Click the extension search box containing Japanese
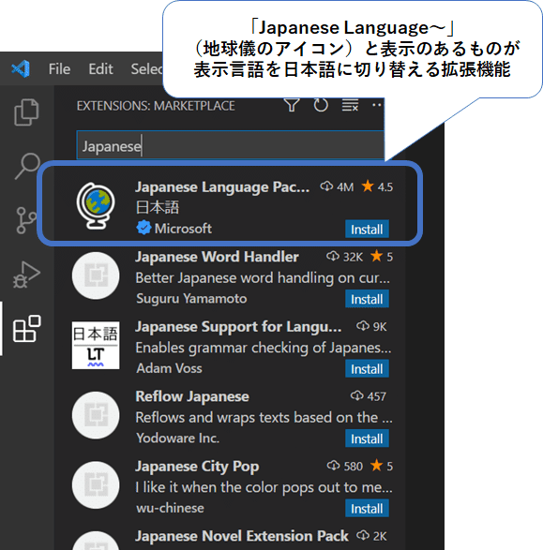Screen dimensions: 543x550 tap(231, 145)
